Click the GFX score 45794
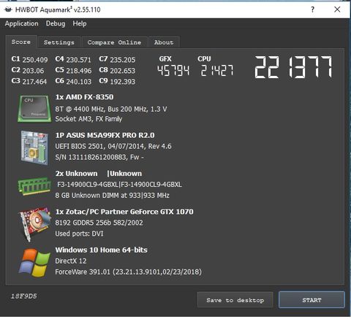This screenshot has width=351, height=319. pyautogui.click(x=173, y=71)
